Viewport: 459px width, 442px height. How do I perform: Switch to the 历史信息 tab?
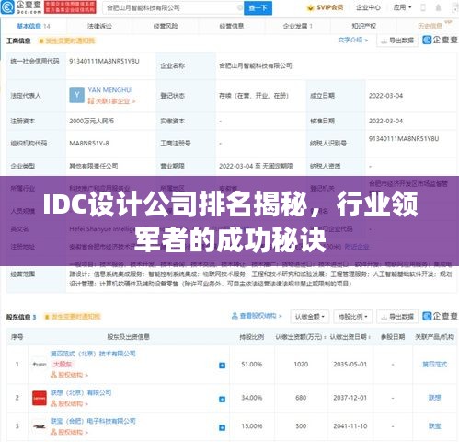pyautogui.click(x=430, y=26)
